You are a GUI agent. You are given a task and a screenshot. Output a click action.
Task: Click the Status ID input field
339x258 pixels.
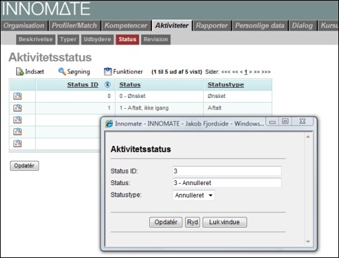227,171
